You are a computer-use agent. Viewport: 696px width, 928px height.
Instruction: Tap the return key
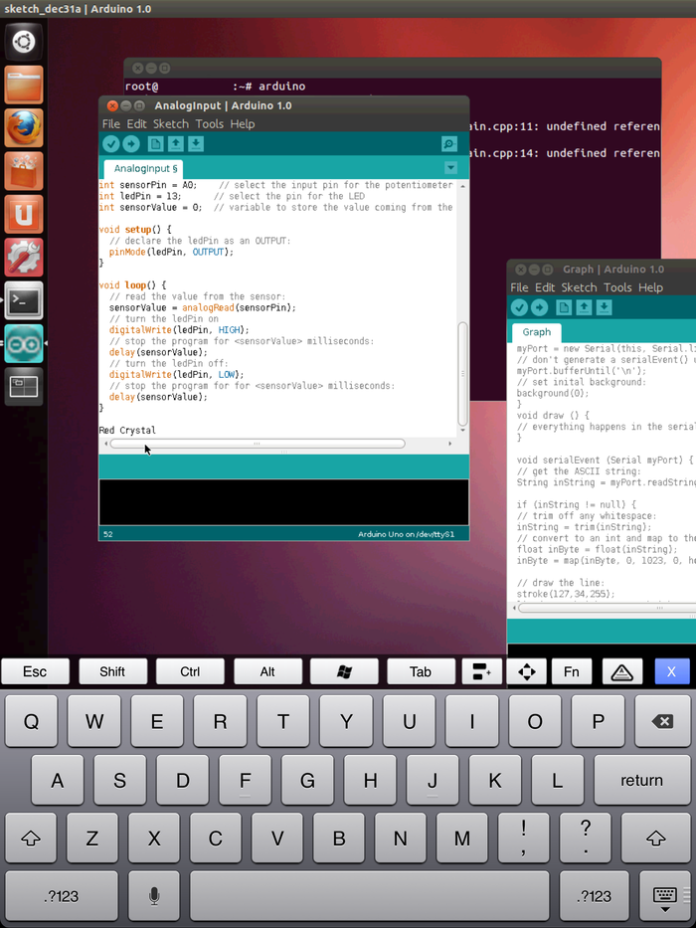point(642,780)
